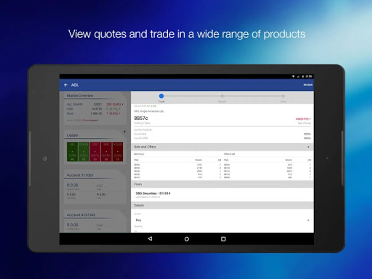Image resolution: width=372 pixels, height=279 pixels.
Task: Select the Review step circle
Action: (222, 96)
